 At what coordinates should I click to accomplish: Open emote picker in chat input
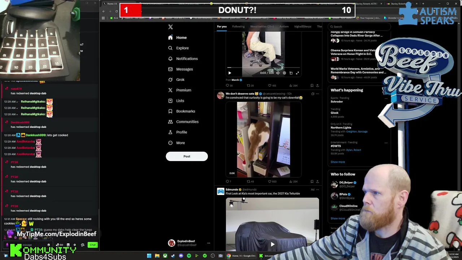point(49,245)
